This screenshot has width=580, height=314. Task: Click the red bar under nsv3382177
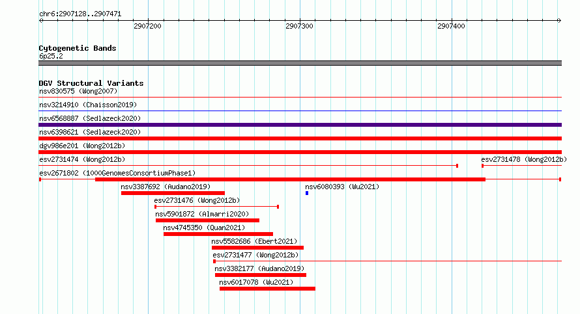click(x=261, y=275)
